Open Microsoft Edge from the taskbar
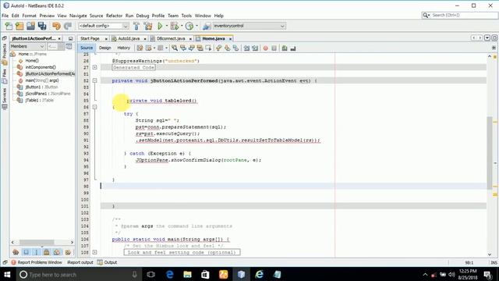Viewport: 499px width, 281px height. pyautogui.click(x=170, y=274)
